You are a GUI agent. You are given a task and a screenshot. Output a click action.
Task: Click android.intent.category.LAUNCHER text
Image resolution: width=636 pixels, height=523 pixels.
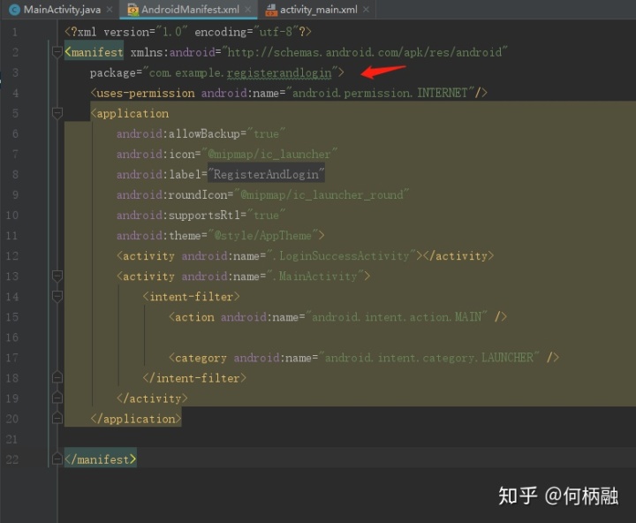[x=429, y=358]
